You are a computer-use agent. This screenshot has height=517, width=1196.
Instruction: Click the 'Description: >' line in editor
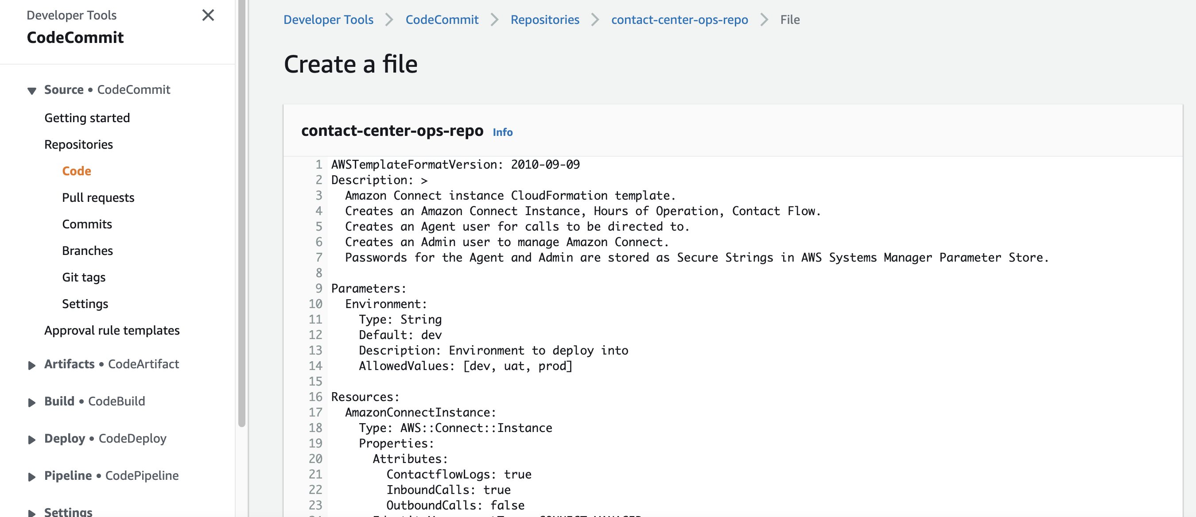click(x=379, y=180)
